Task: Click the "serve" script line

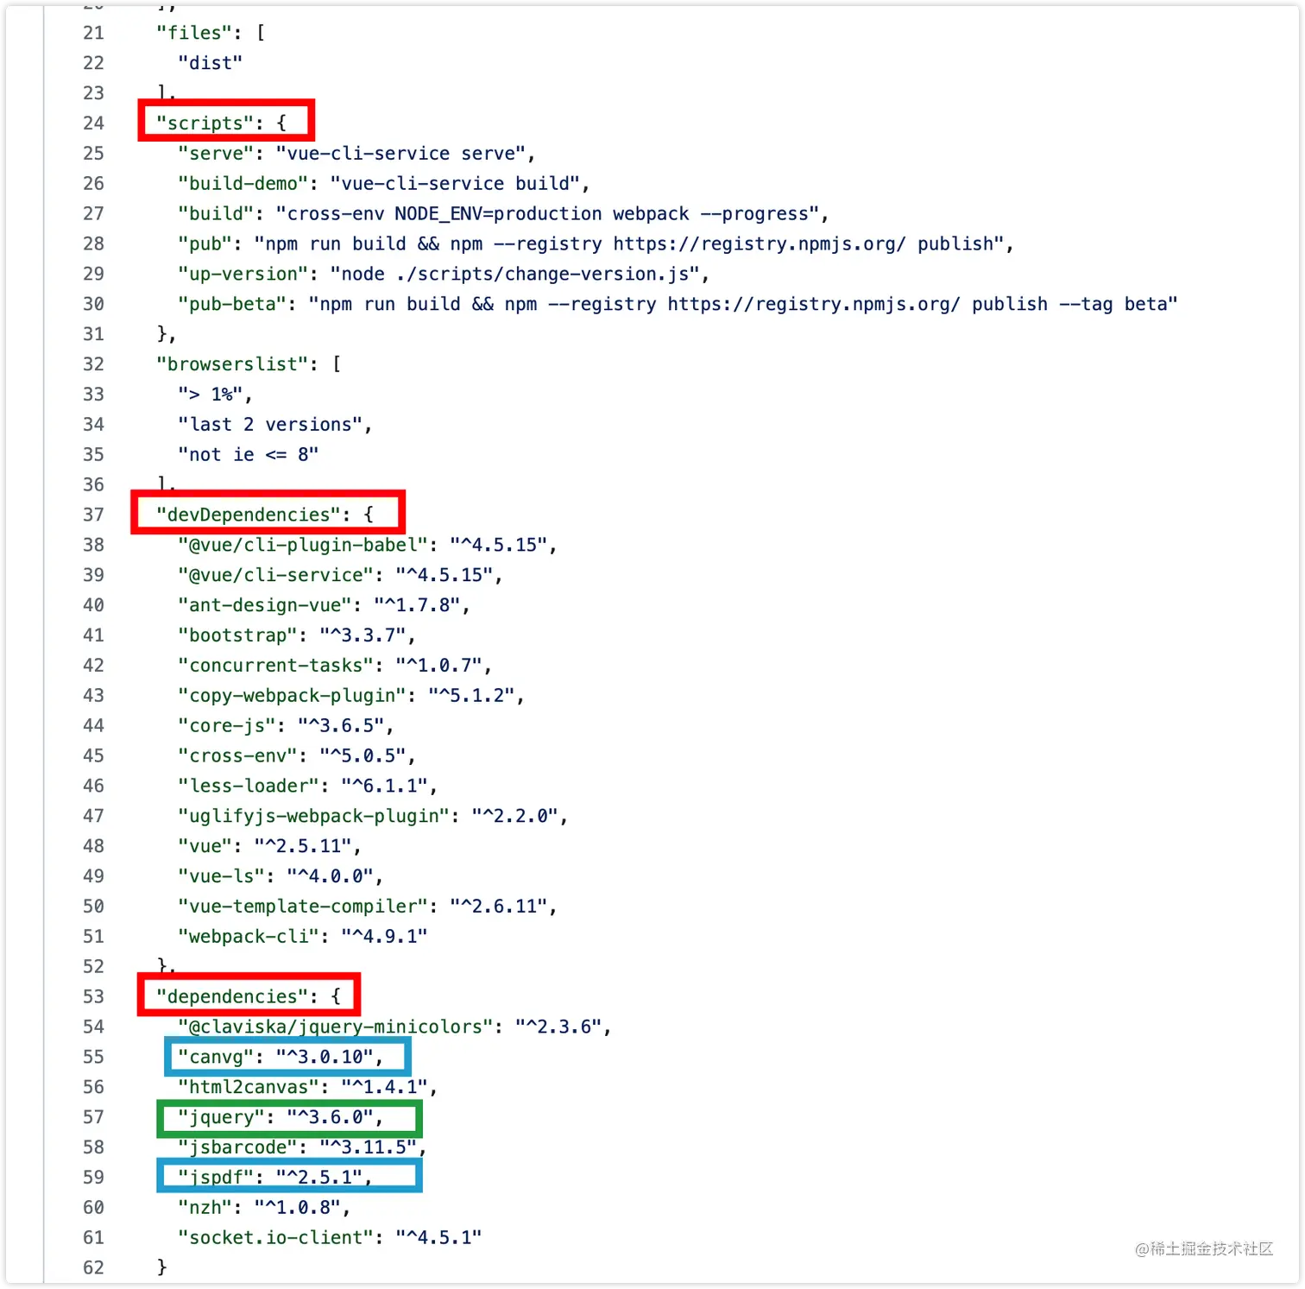Action: (x=356, y=154)
